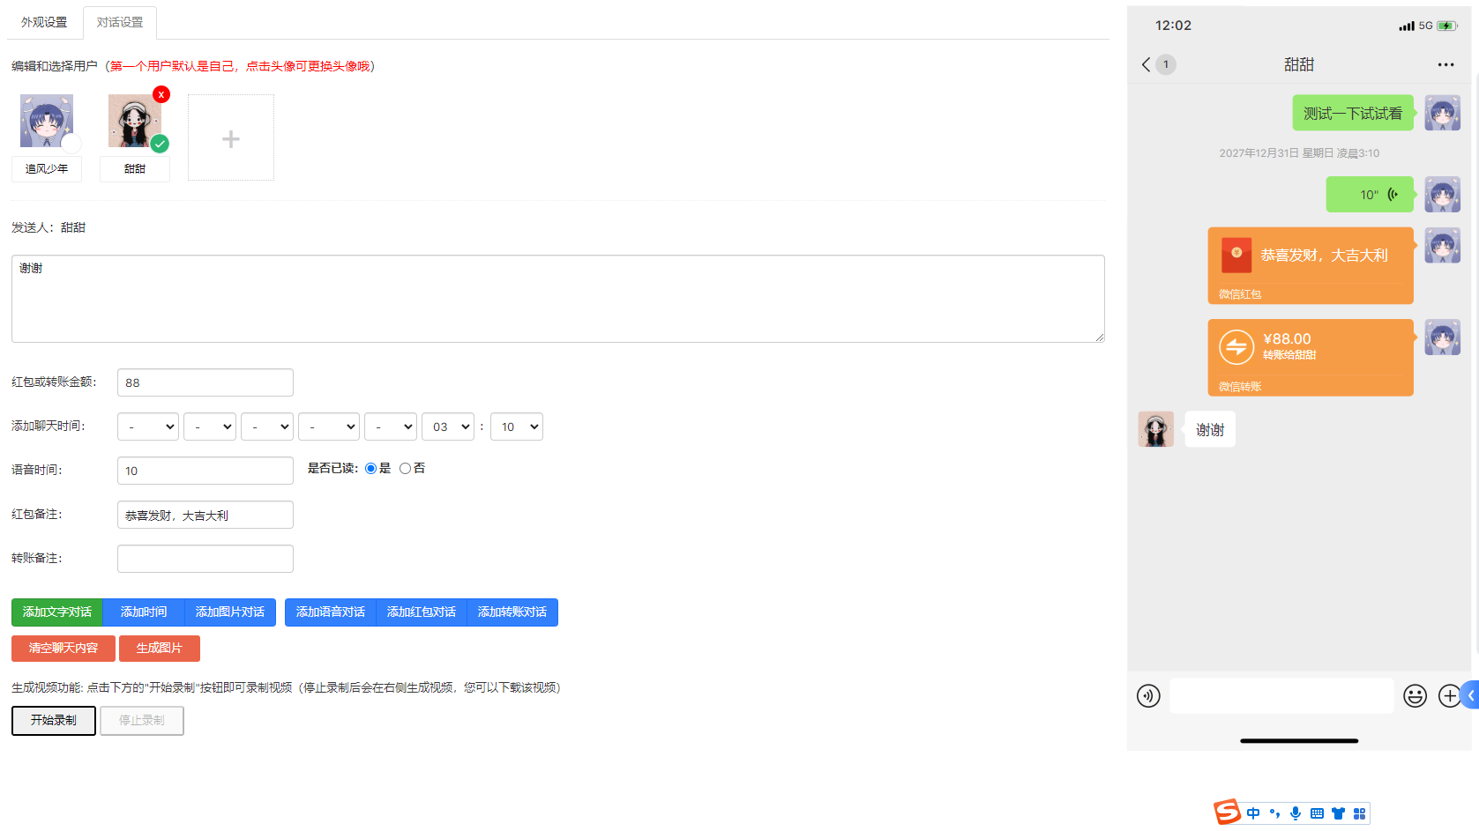The height and width of the screenshot is (831, 1479).
Task: Click the Sogou input method S logo
Action: tap(1227, 812)
